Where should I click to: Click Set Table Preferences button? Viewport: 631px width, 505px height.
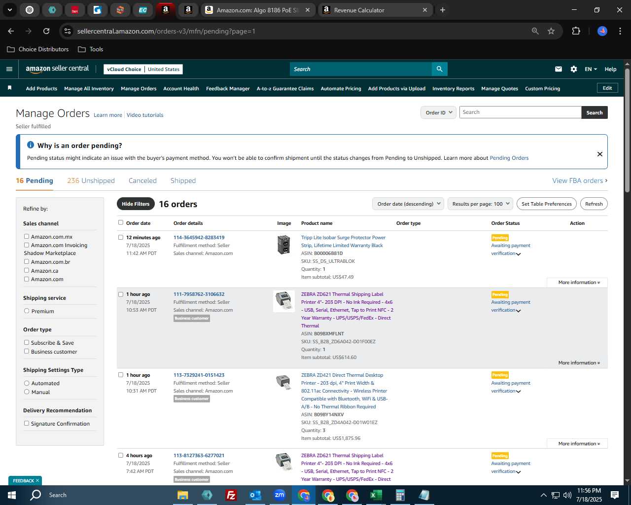tap(547, 204)
